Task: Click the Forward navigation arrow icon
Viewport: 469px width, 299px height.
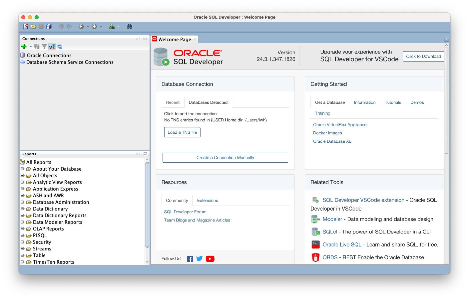Action: click(94, 27)
